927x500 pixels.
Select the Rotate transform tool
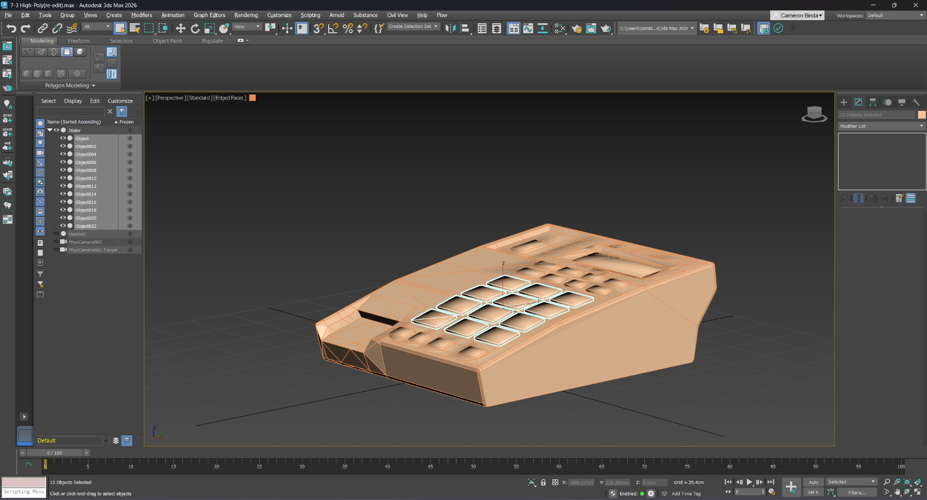point(195,28)
